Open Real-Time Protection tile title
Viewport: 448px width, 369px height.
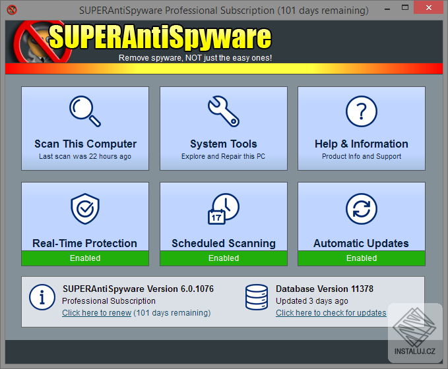[x=84, y=243]
